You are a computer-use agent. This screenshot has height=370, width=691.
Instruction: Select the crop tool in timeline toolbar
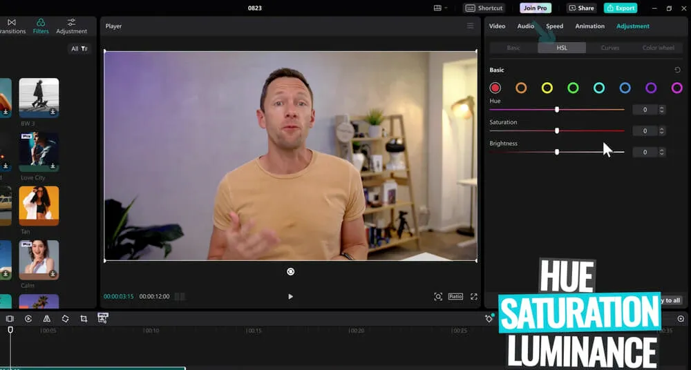tap(84, 319)
